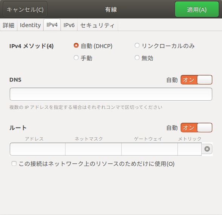Switch to the IPv6 tab
Viewport: 222px width, 215px height.
point(69,25)
